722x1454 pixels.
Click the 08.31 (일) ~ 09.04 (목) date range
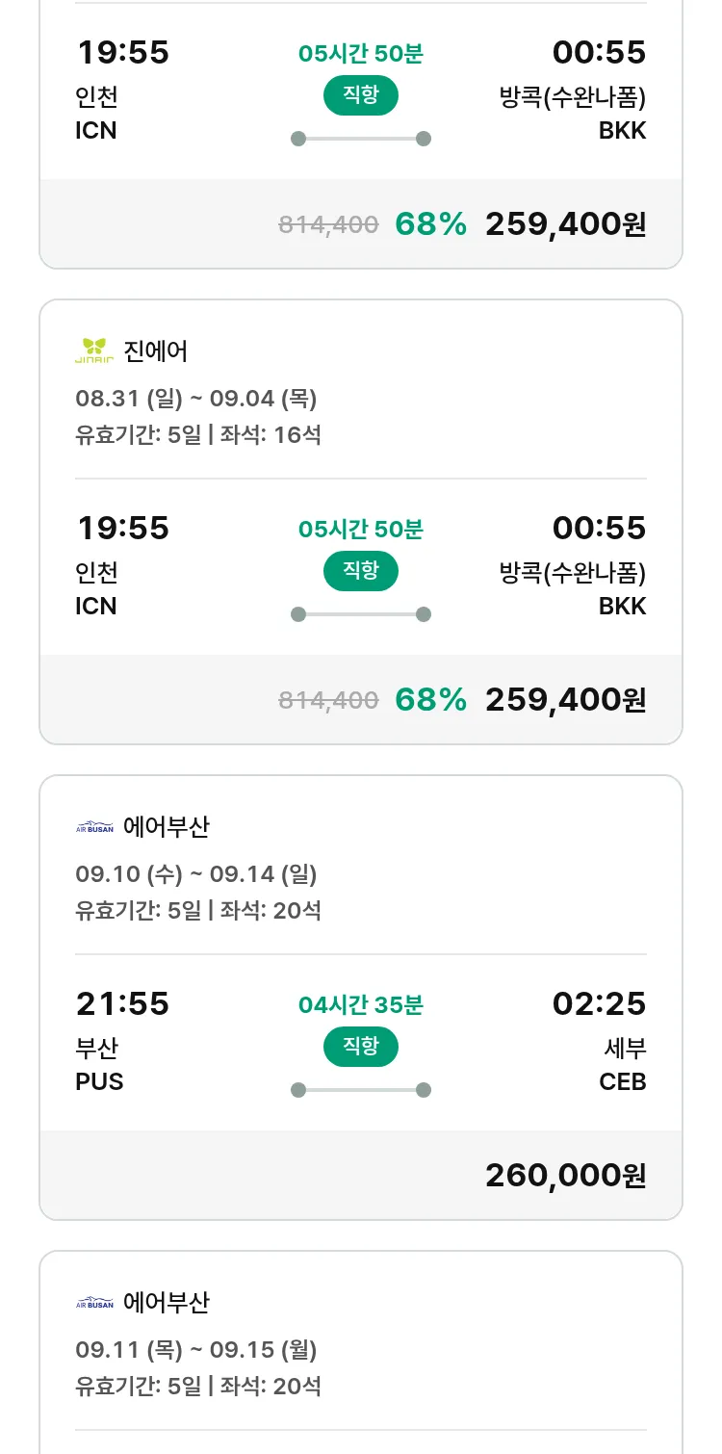[196, 399]
